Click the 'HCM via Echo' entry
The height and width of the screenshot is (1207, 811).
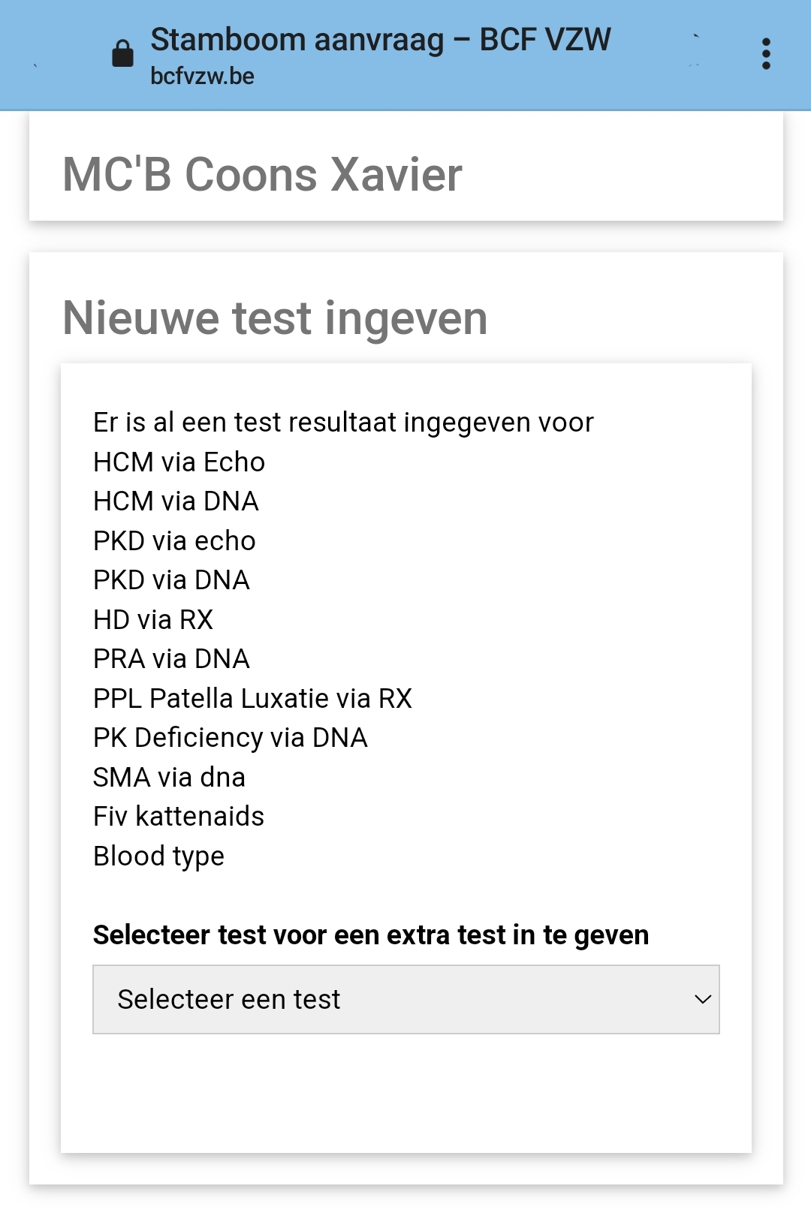179,462
